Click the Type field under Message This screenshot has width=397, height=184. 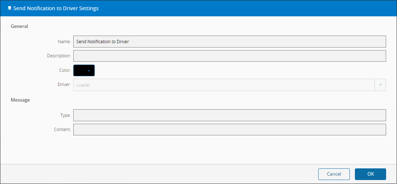(229, 115)
